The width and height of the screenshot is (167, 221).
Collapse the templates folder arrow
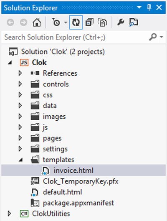[21, 160]
